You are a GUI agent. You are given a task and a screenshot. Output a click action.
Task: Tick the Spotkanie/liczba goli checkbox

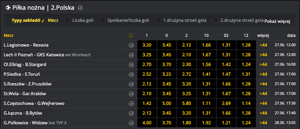pyautogui.click(x=103, y=20)
